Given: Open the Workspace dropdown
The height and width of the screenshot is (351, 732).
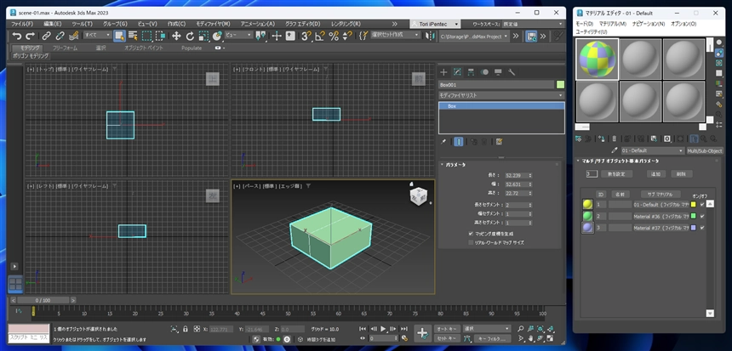Looking at the screenshot, I should 532,24.
